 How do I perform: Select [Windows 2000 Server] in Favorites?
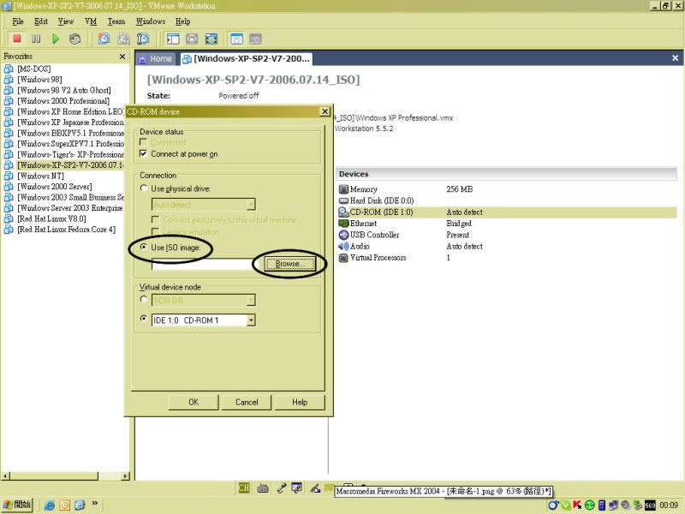coord(55,187)
